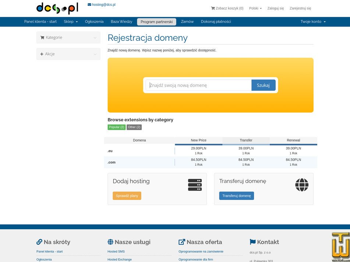Viewport: 350px width, 262px height.
Task: Click the globe icon by Nasze usługi
Action: tap(110, 242)
